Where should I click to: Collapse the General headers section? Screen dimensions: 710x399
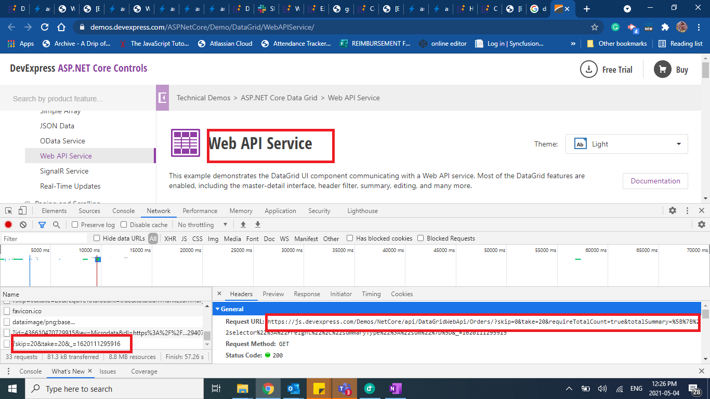tap(218, 309)
